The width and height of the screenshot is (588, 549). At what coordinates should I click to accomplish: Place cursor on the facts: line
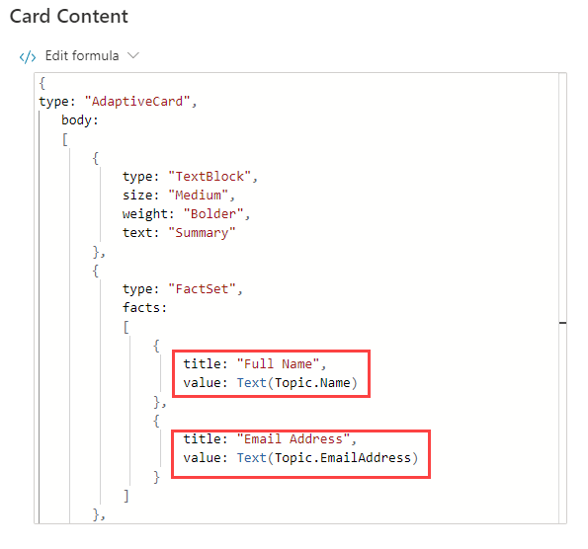point(144,308)
